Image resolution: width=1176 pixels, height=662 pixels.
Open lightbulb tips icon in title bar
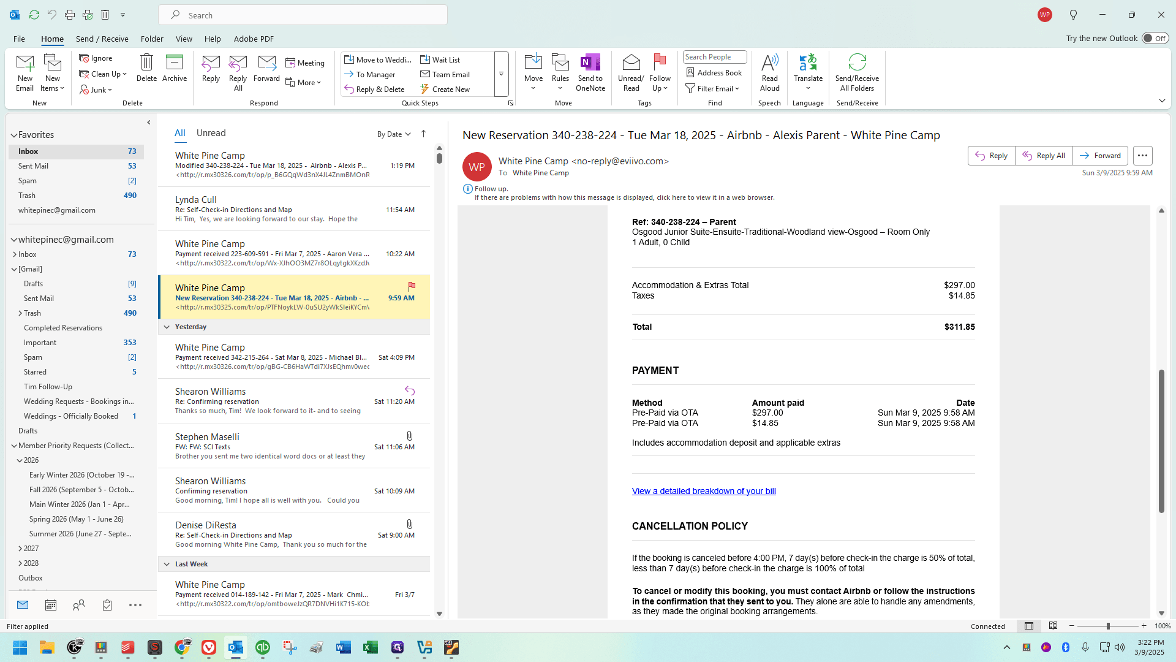click(x=1073, y=15)
